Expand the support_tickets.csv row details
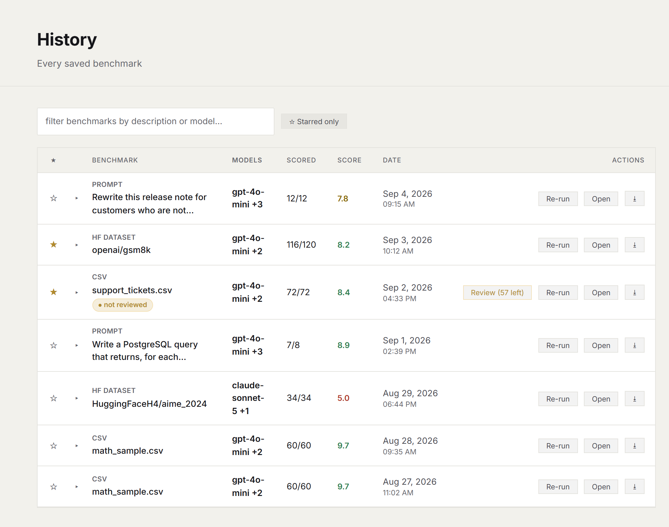Viewport: 669px width, 527px height. (77, 293)
